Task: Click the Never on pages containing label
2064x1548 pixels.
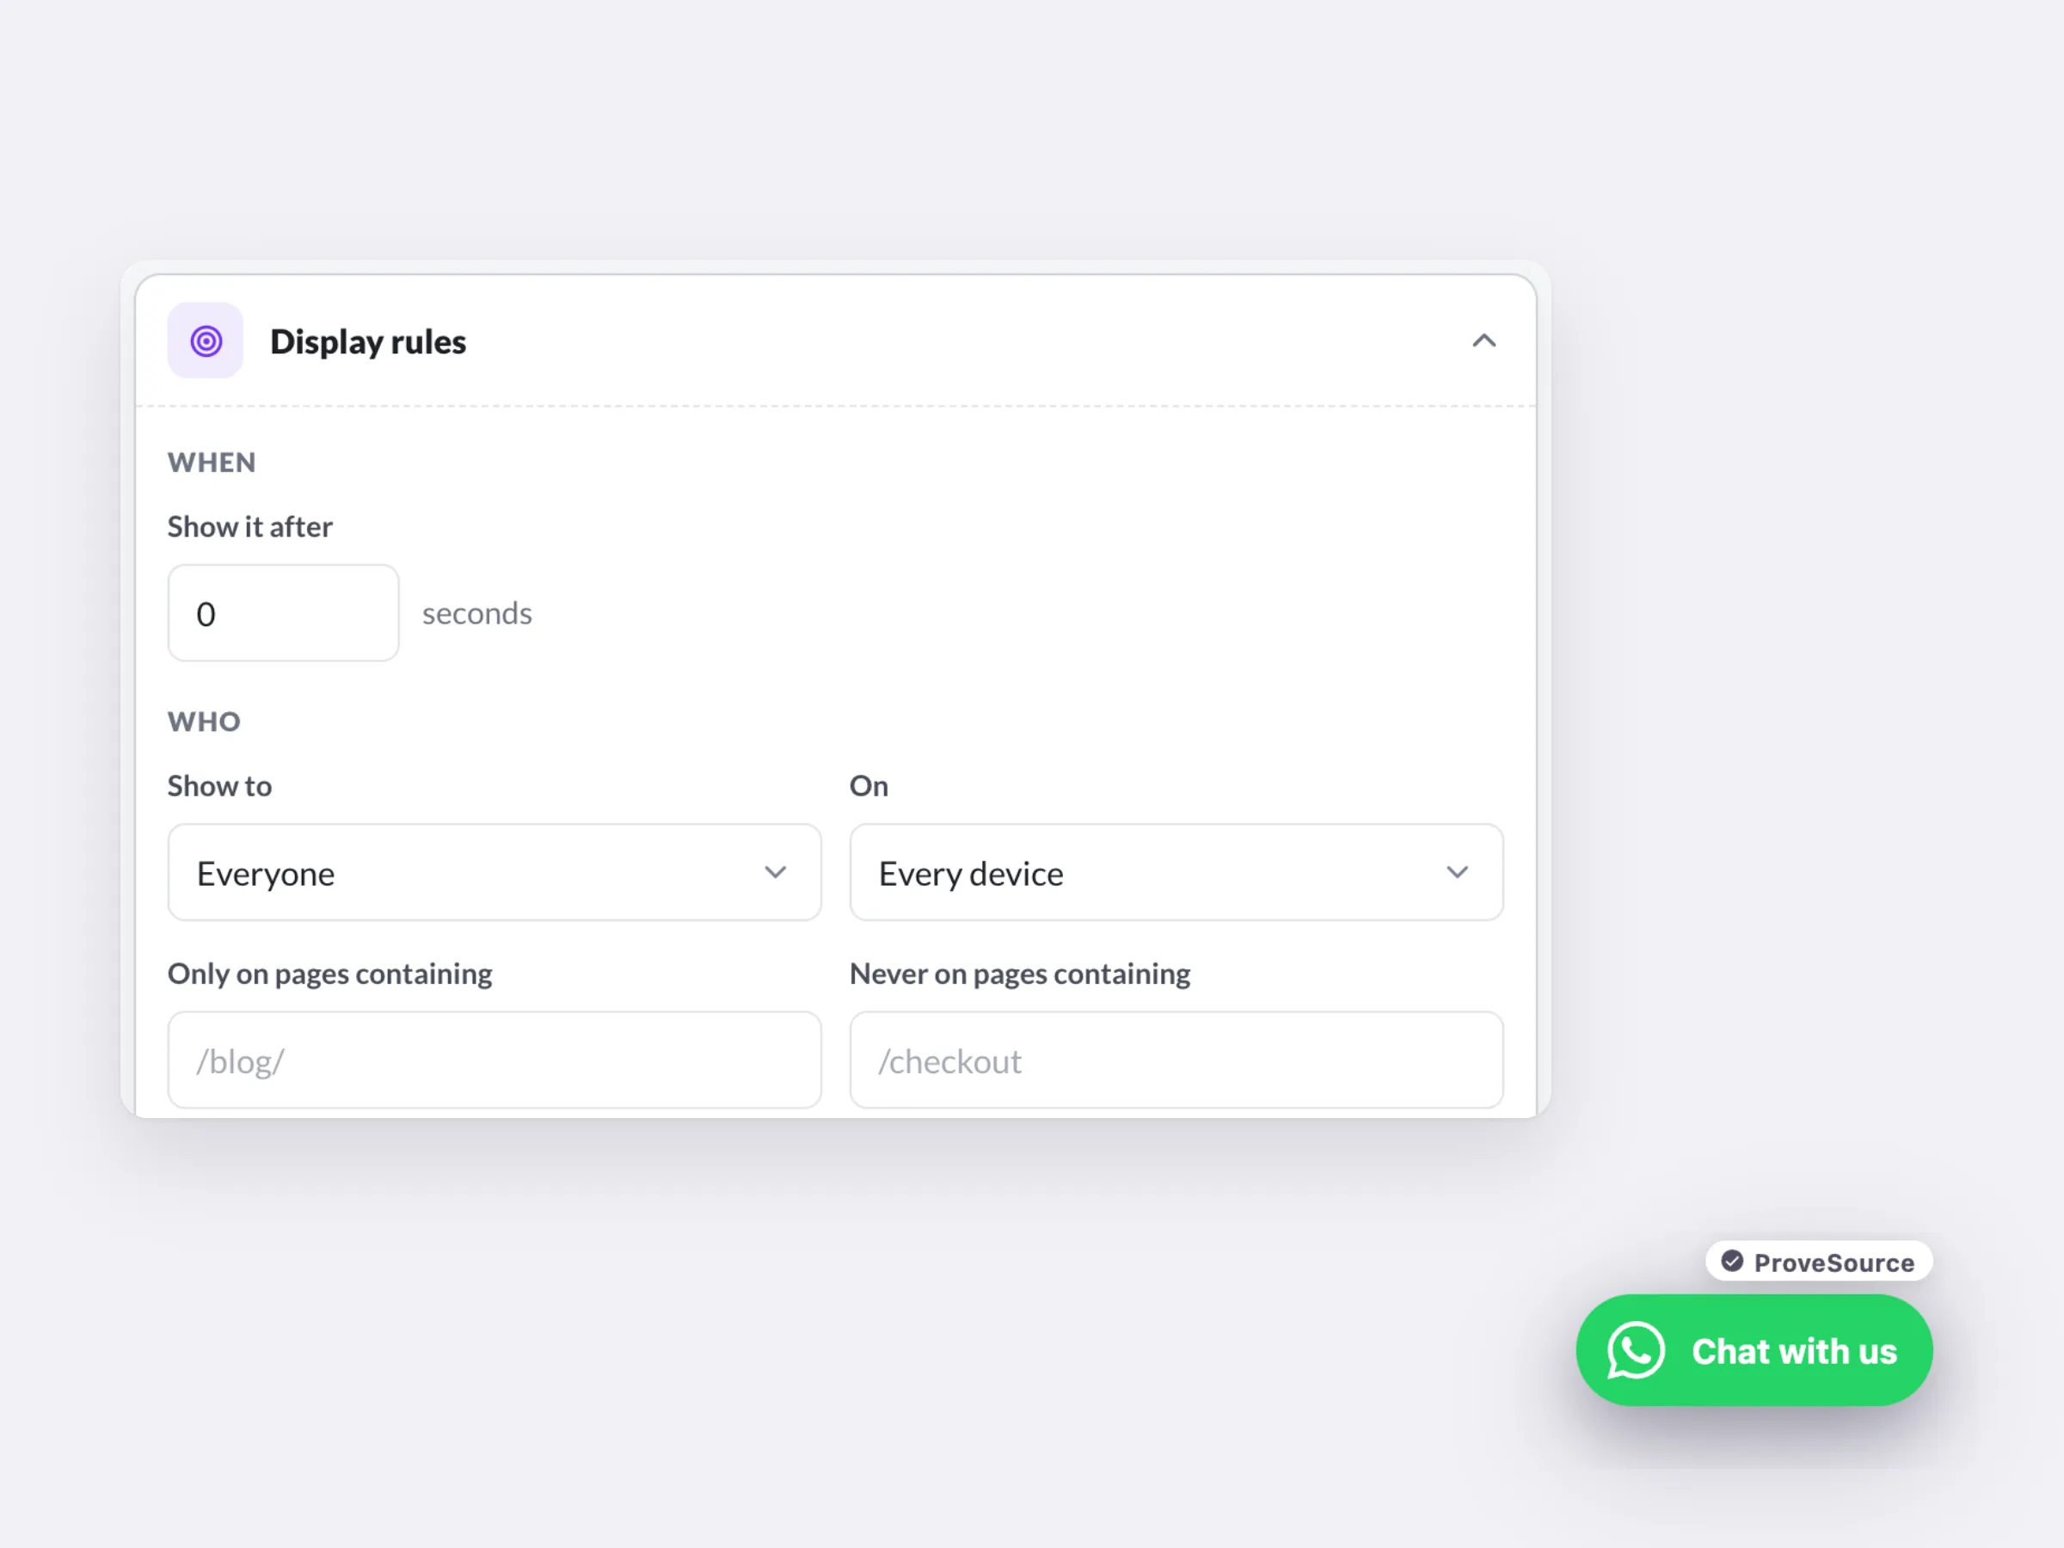Action: [x=1020, y=974]
